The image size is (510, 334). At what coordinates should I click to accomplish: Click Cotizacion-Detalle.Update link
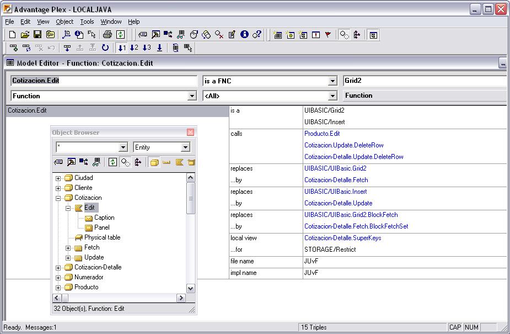tap(339, 203)
